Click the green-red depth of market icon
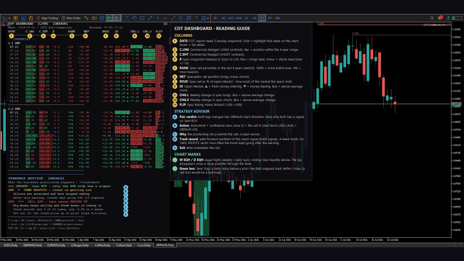 [87, 18]
